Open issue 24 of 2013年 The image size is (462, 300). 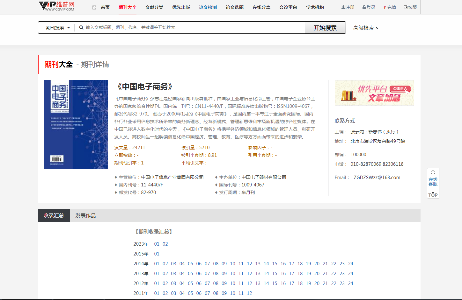(350, 274)
